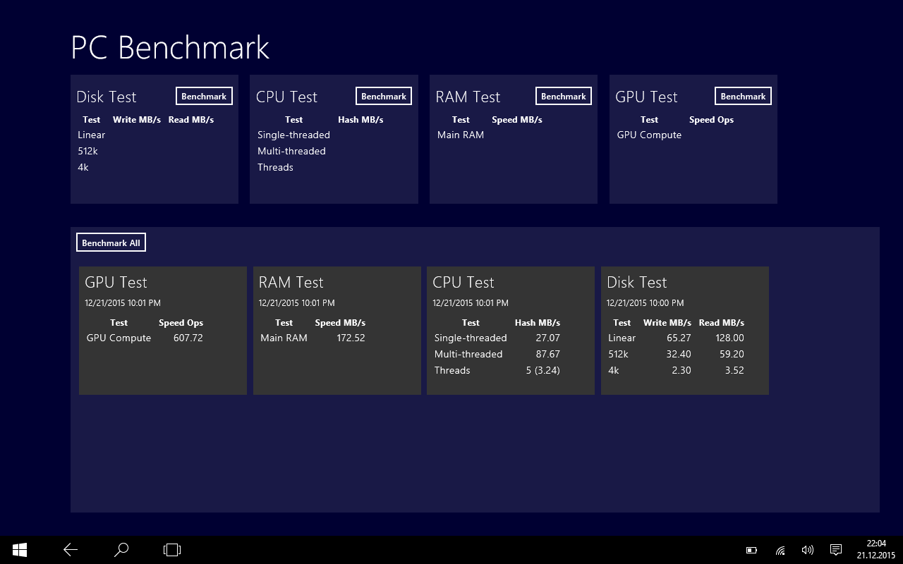The height and width of the screenshot is (564, 903).
Task: Open the taskbar clock showing 22:04
Action: [x=876, y=549]
